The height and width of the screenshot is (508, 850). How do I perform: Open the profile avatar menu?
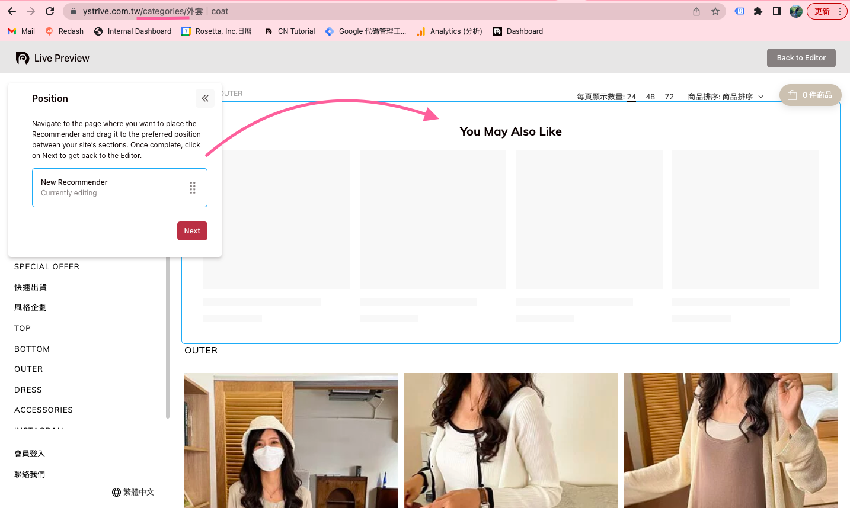point(796,11)
